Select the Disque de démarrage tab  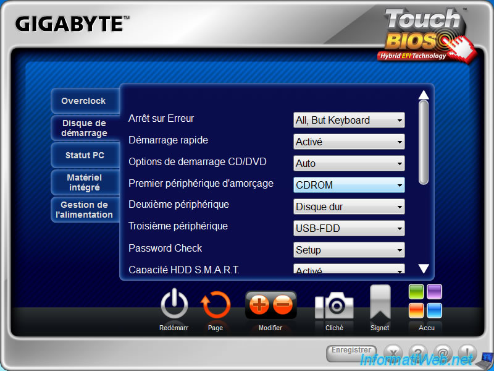85,128
